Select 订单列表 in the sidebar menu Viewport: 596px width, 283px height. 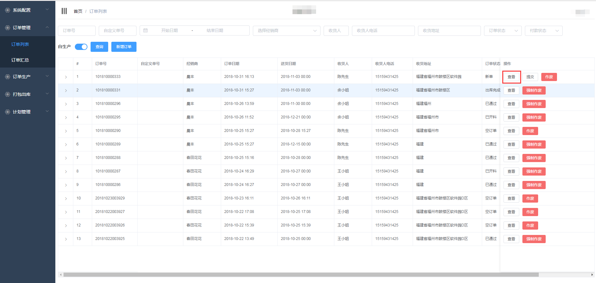[20, 44]
